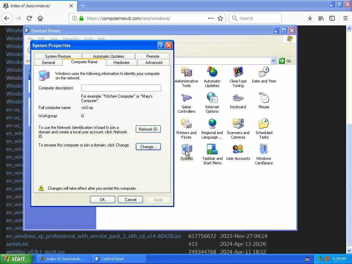Open User Accounts icon

238,152
